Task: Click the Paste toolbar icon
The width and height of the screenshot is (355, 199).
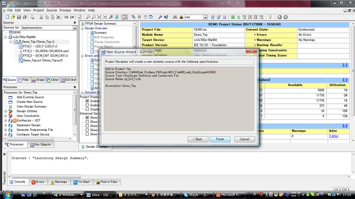Action: pyautogui.click(x=52, y=17)
